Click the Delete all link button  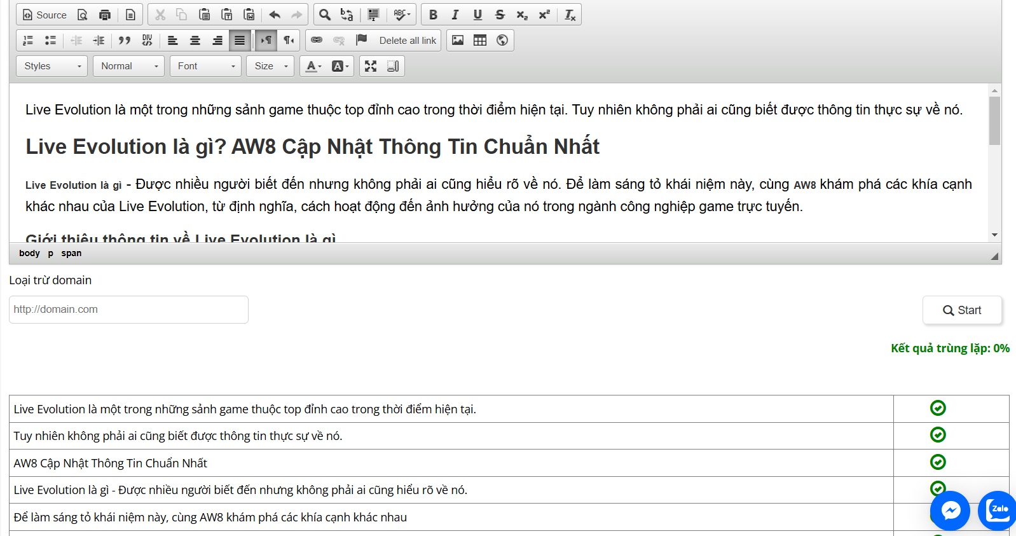408,40
